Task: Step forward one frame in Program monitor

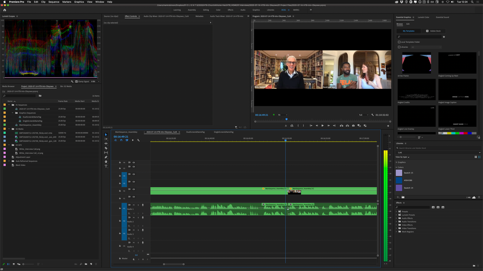Action: pos(328,126)
